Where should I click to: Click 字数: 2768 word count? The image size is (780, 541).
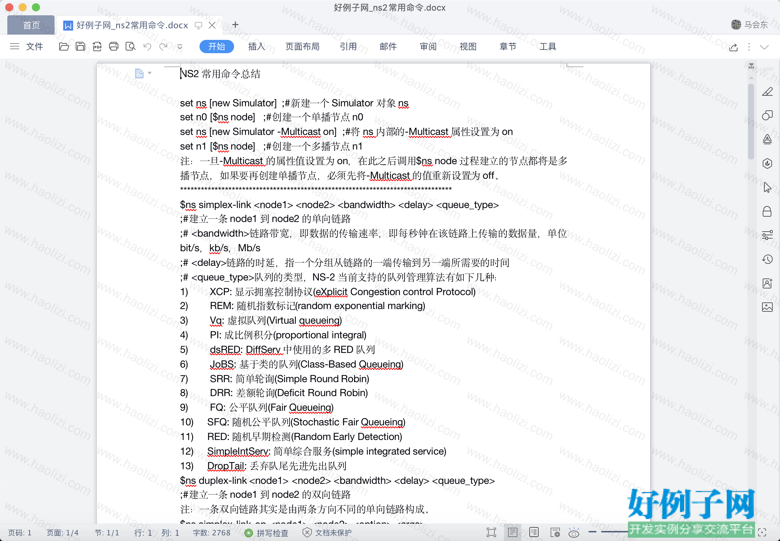coord(211,533)
